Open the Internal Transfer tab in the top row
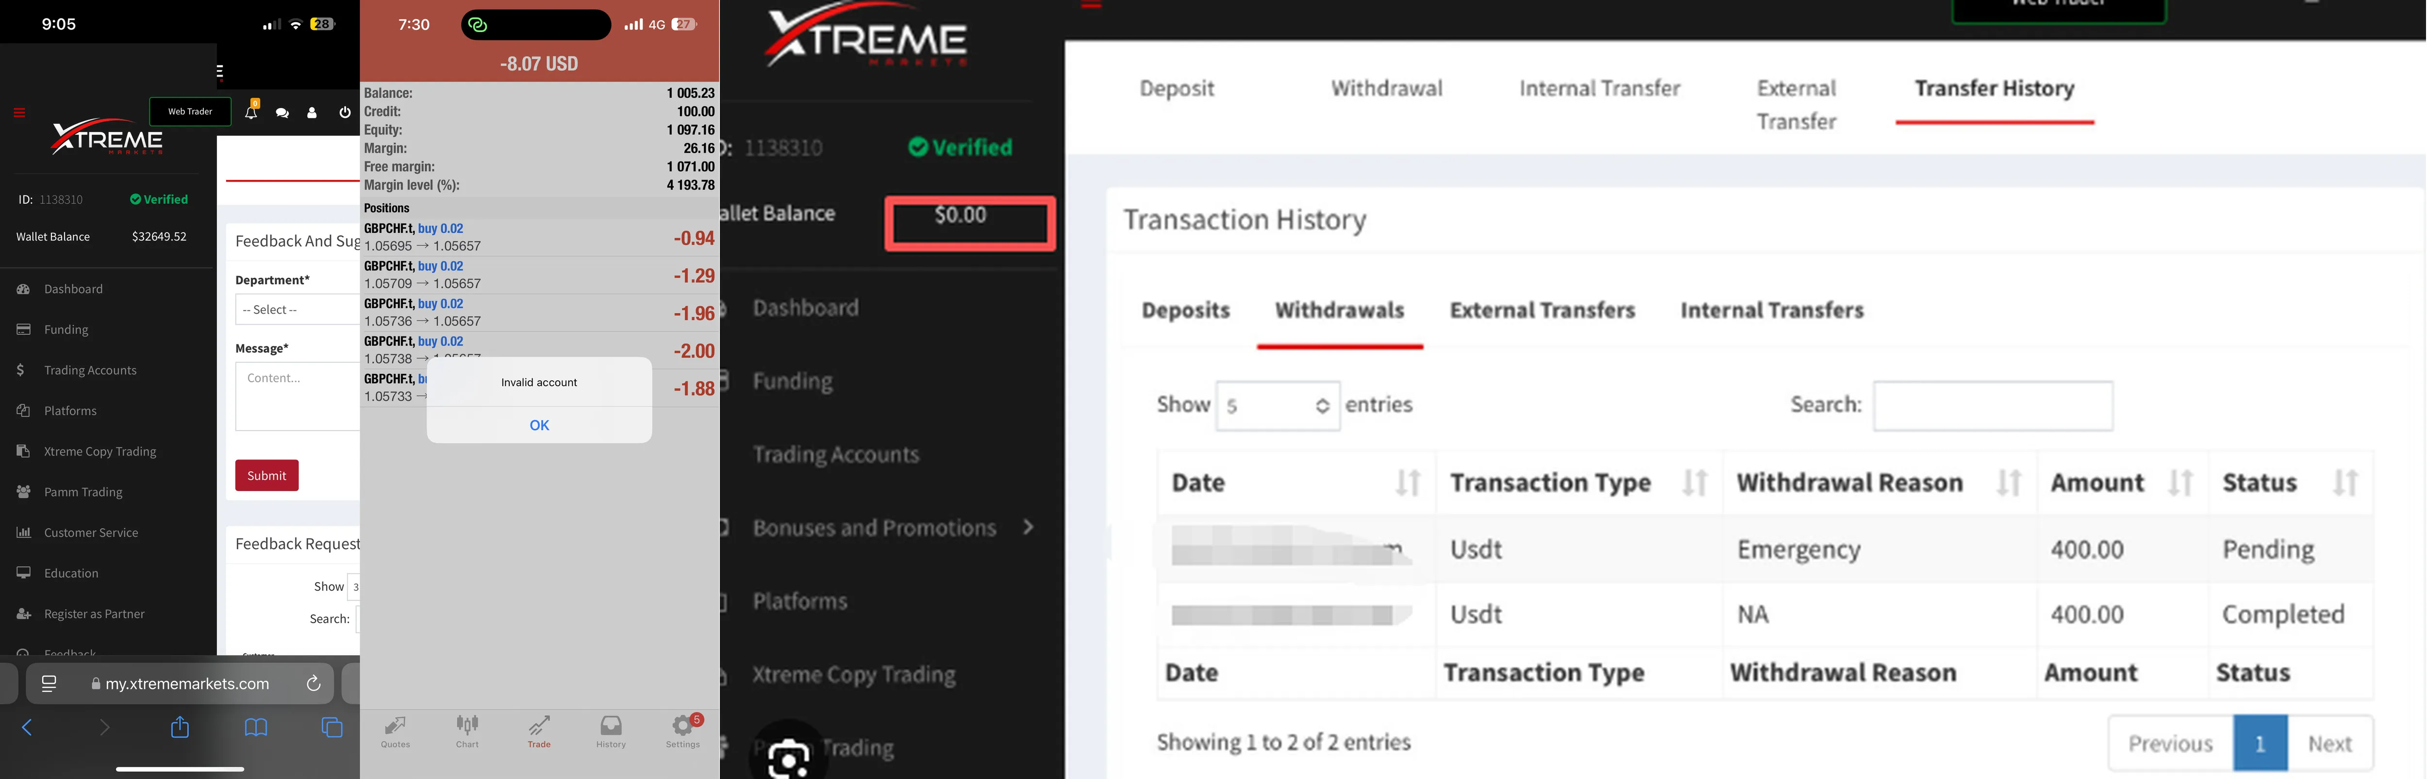Image resolution: width=2427 pixels, height=779 pixels. [1600, 89]
